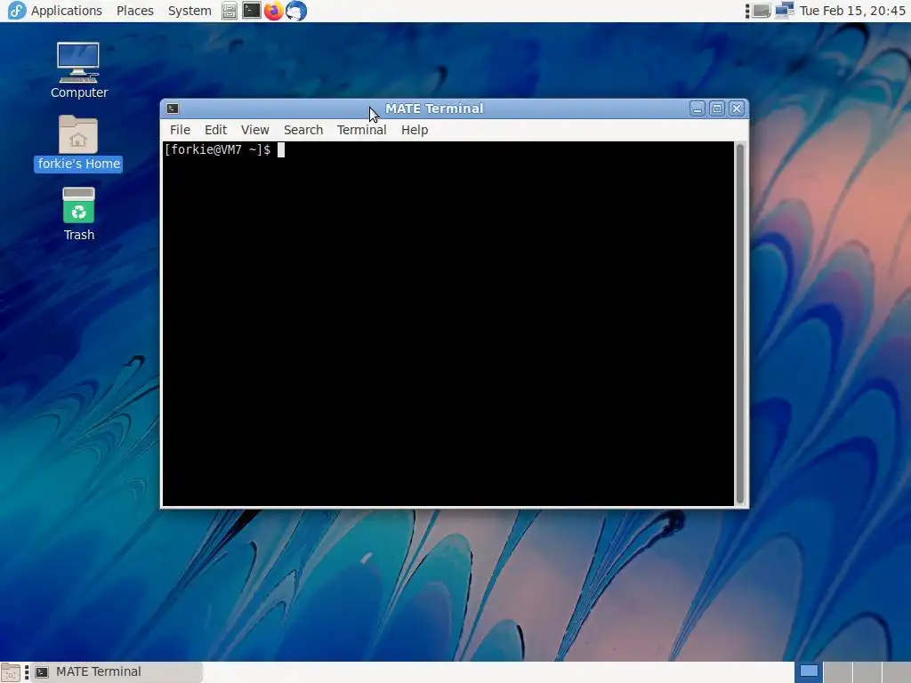Switch to the first workspace
The height and width of the screenshot is (683, 911).
809,672
